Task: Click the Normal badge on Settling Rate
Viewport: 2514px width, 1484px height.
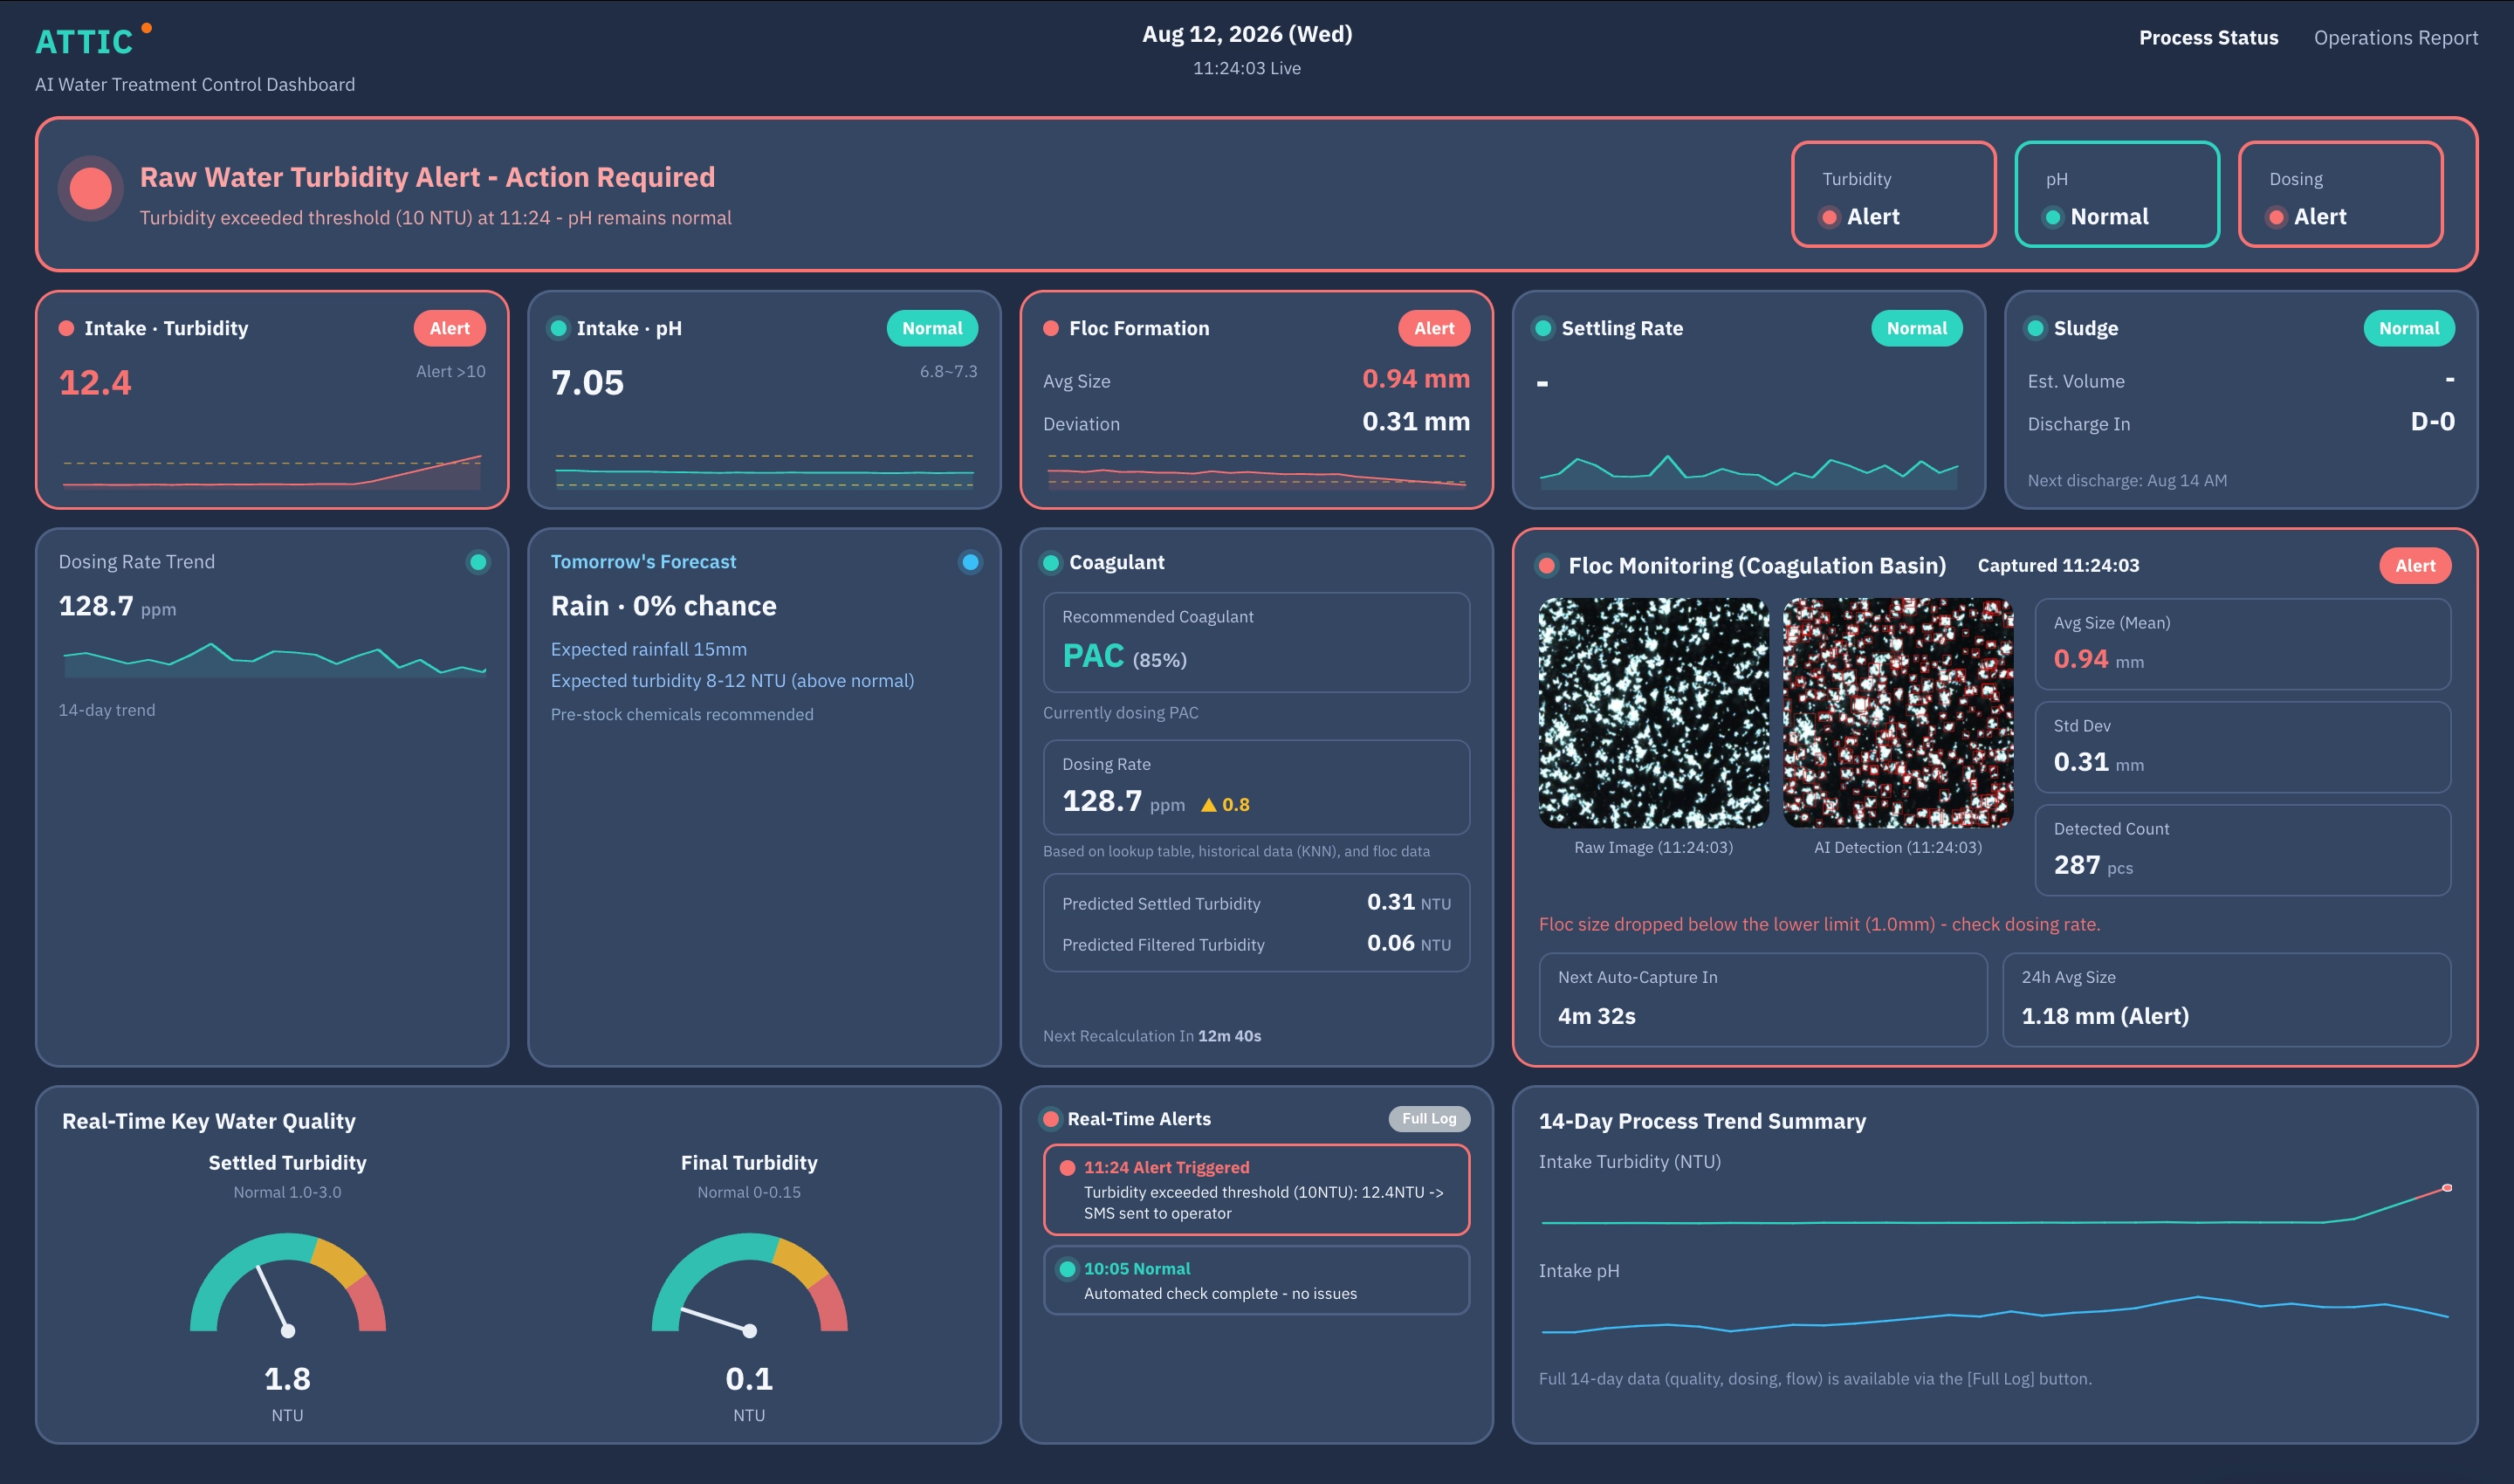Action: [x=1916, y=328]
